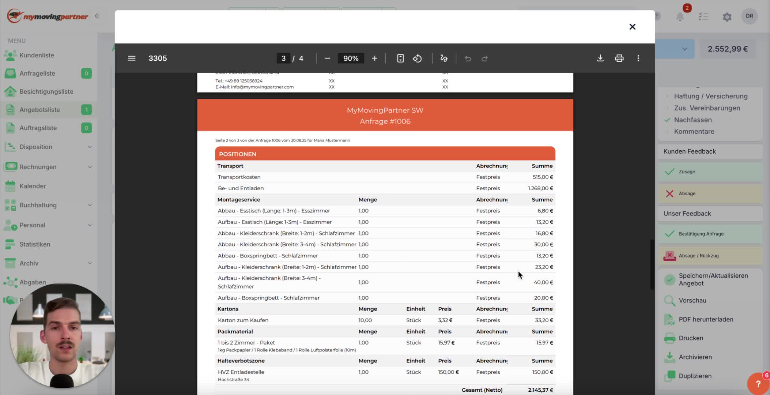Click the Vorschau magnifier icon
Screen dimensions: 770x395
tap(669, 301)
